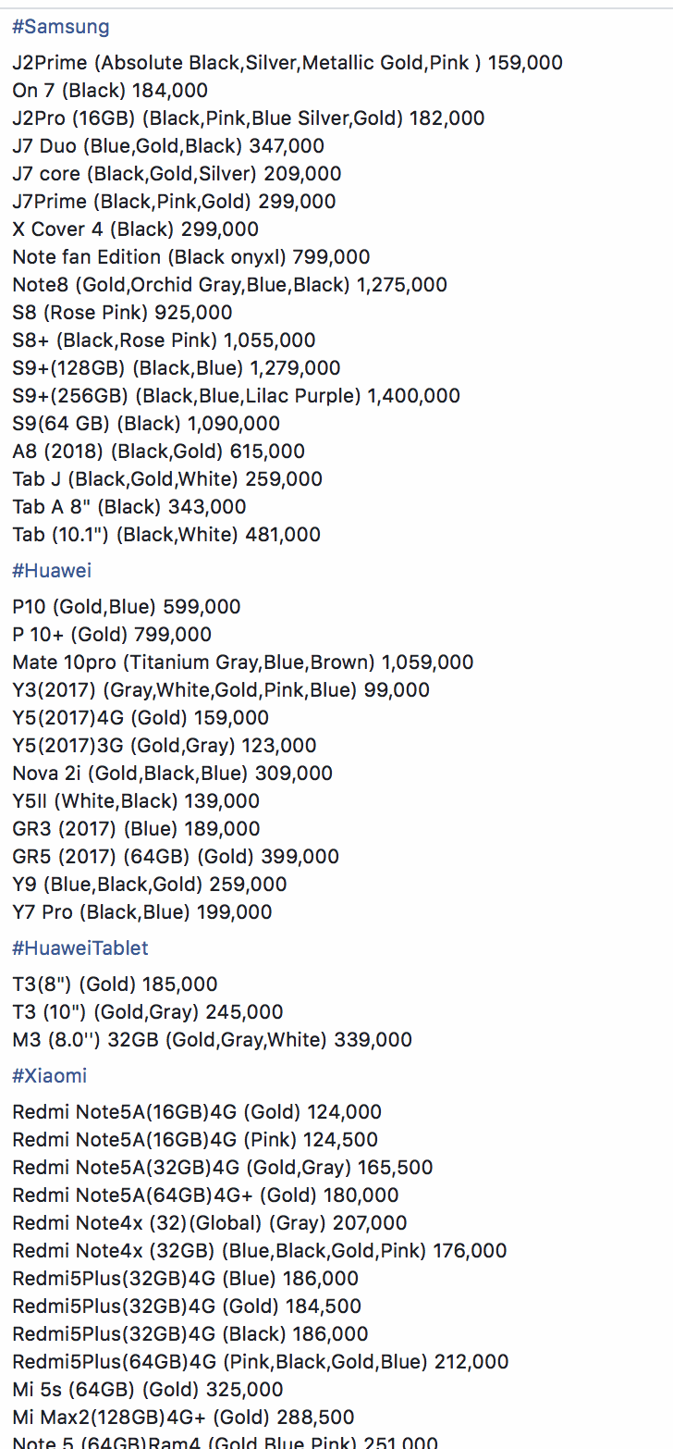Screen dimensions: 673x1449
Task: Open the #Samsung hashtag link
Action: pos(61,27)
